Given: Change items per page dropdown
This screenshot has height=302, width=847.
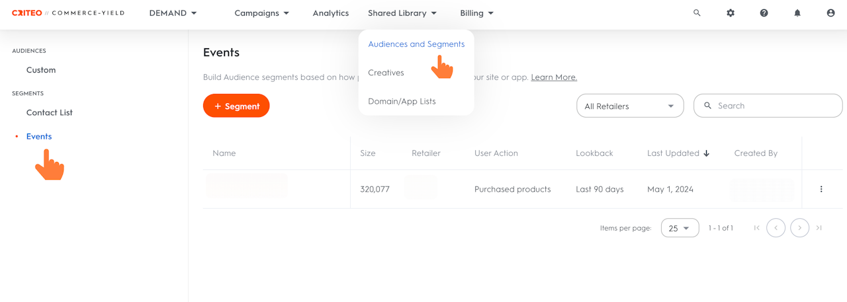Looking at the screenshot, I should point(680,228).
